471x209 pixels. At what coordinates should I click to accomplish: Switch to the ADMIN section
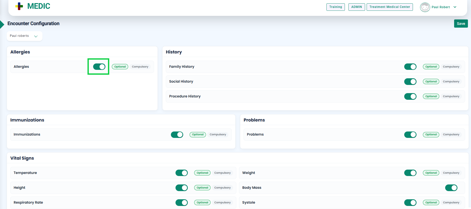356,7
